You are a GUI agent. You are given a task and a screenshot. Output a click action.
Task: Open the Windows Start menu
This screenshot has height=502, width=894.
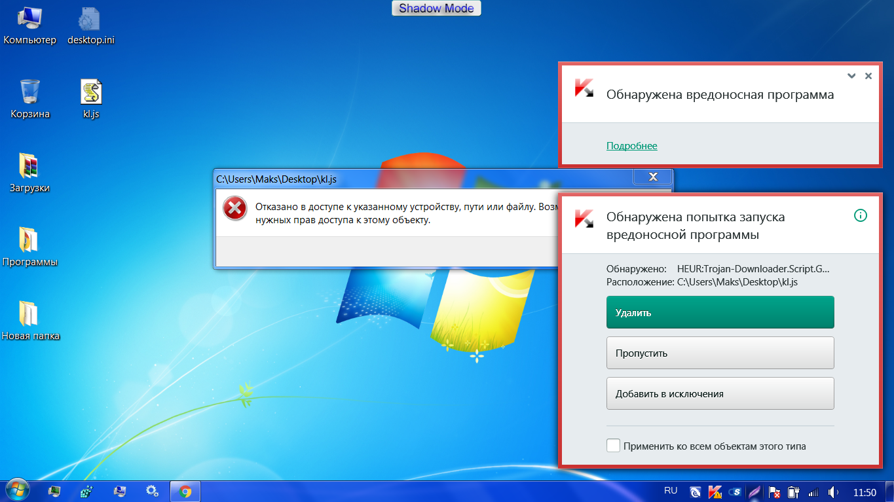pos(16,490)
